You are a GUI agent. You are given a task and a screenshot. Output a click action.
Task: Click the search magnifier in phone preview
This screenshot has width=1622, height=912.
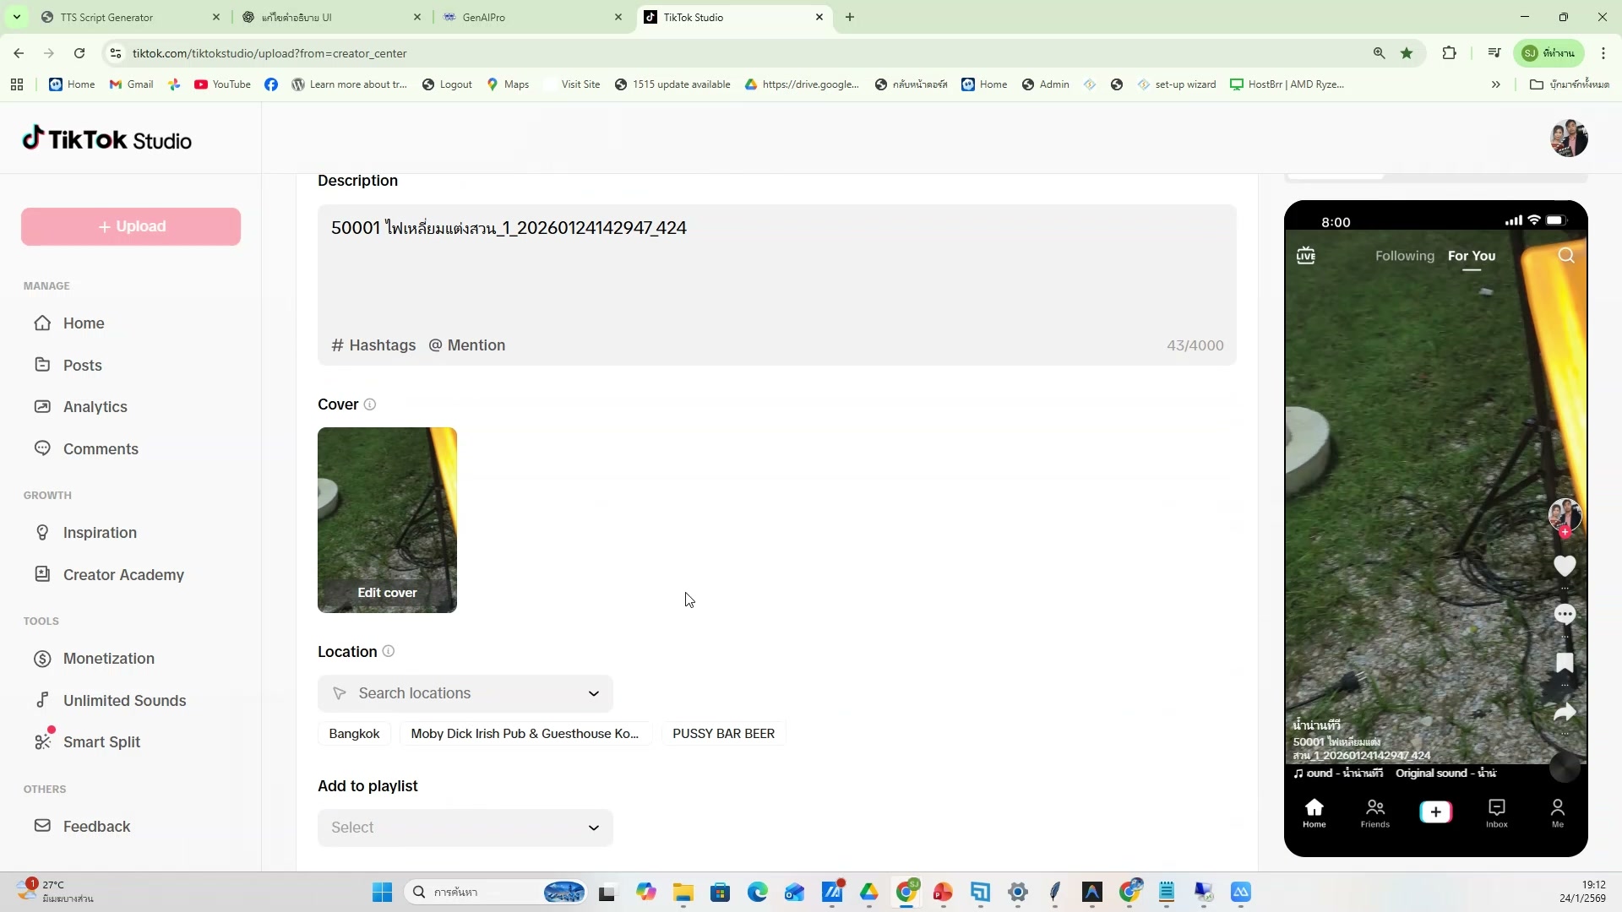pyautogui.click(x=1566, y=256)
